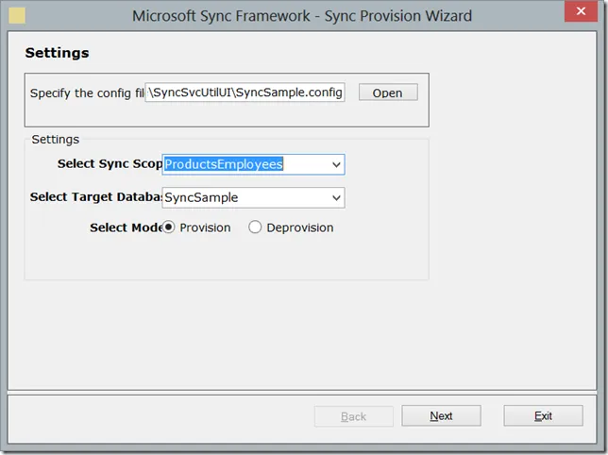Click Exit to leave the wizard
This screenshot has height=455, width=608.
click(543, 415)
